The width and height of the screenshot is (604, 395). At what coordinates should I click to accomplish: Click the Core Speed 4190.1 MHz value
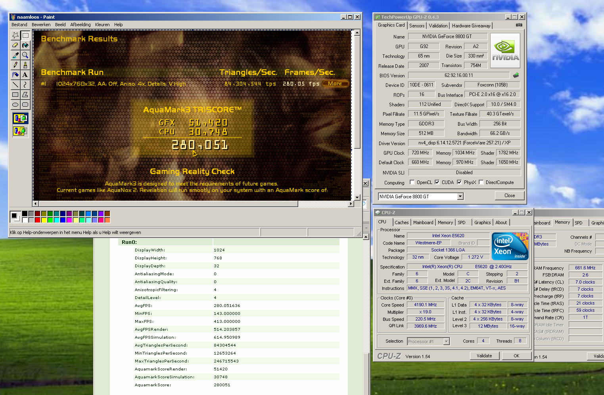(425, 305)
